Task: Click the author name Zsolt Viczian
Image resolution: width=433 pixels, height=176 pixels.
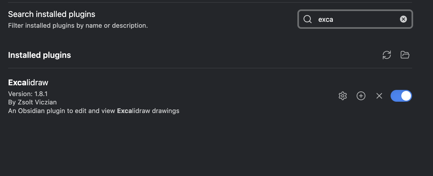Action: tap(32, 102)
